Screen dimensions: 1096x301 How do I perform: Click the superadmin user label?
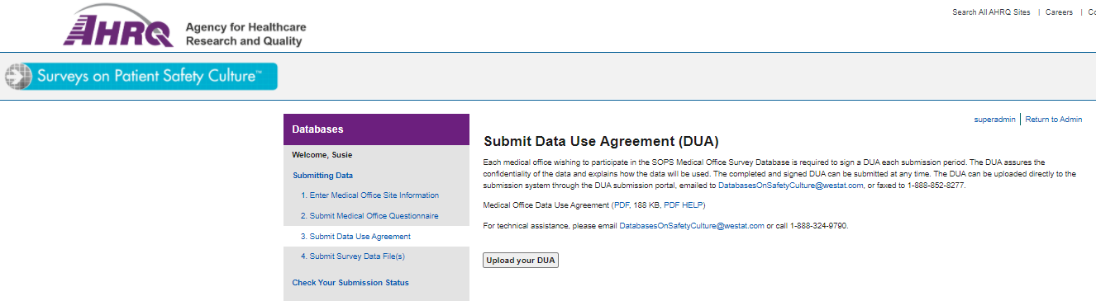994,120
